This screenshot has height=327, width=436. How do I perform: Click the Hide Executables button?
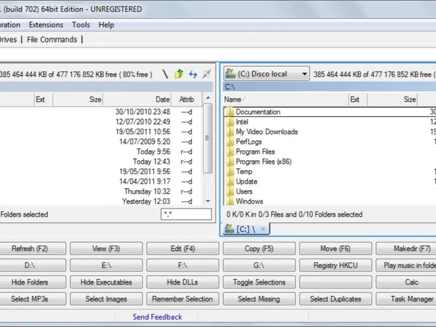pyautogui.click(x=106, y=282)
